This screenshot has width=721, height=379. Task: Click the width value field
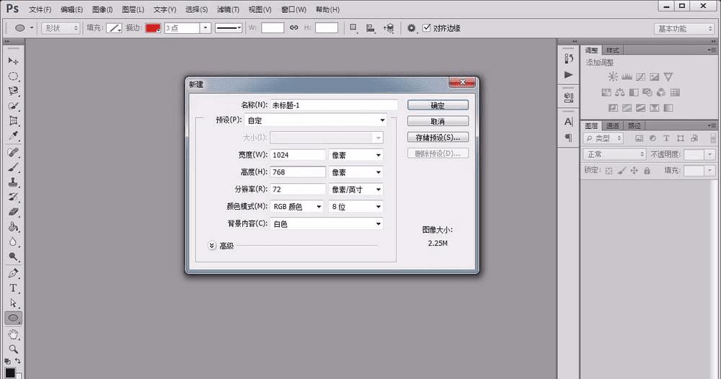click(298, 156)
